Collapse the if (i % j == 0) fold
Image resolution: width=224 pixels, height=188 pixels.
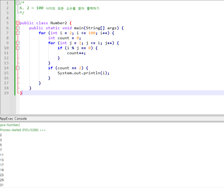pos(18,48)
